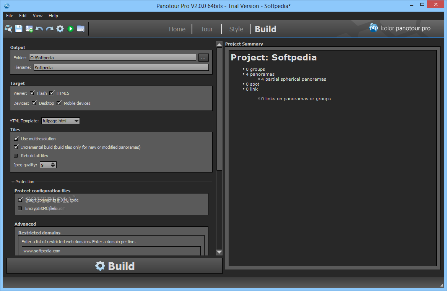Add panorama image with plus icon

pos(29,29)
